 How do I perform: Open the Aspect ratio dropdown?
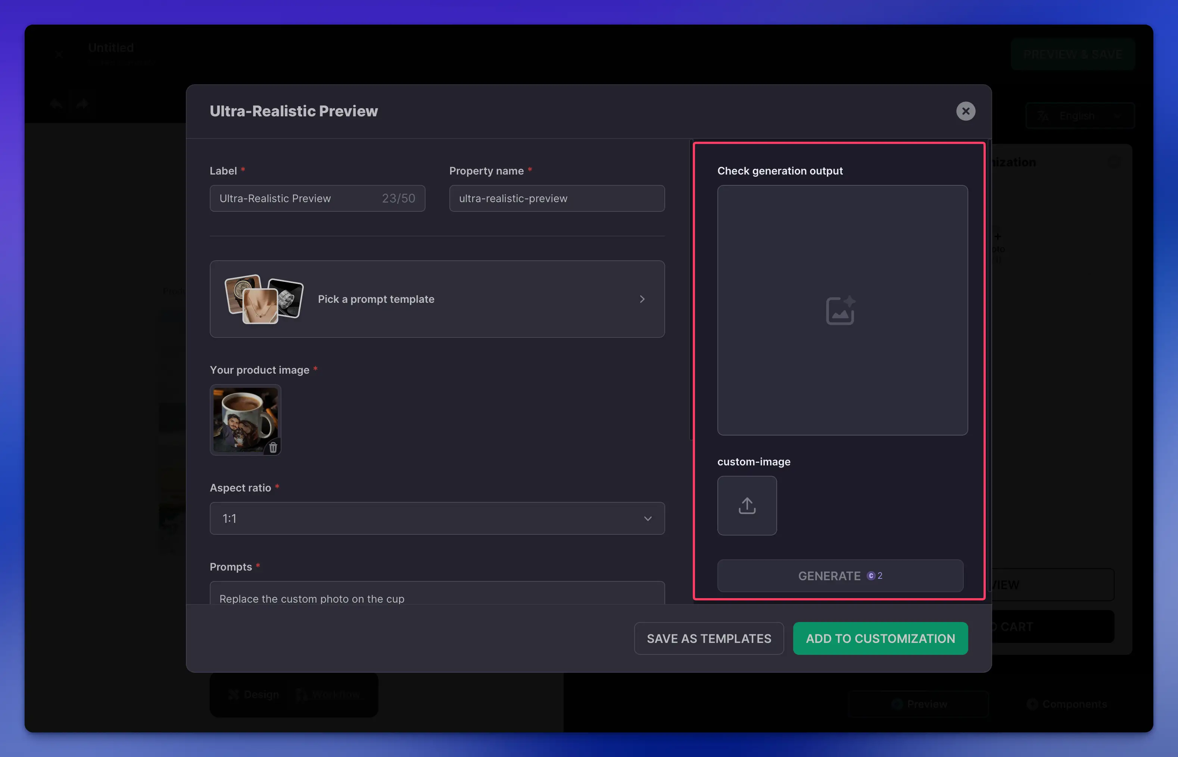436,518
